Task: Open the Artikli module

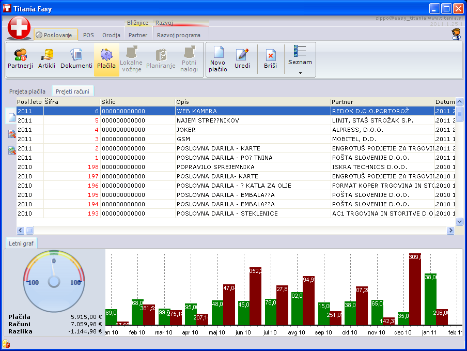Action: point(47,59)
